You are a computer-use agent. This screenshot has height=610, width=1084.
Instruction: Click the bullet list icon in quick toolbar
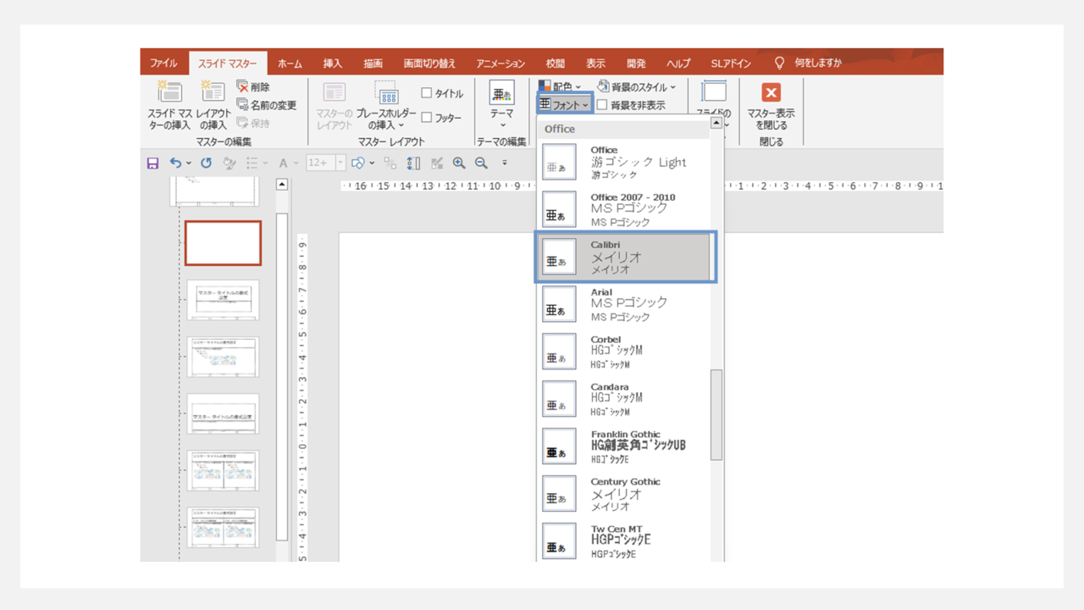coord(252,163)
